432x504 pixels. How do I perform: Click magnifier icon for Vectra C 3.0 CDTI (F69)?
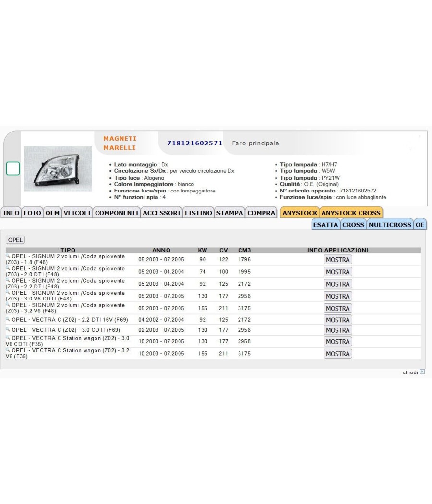(x=8, y=329)
